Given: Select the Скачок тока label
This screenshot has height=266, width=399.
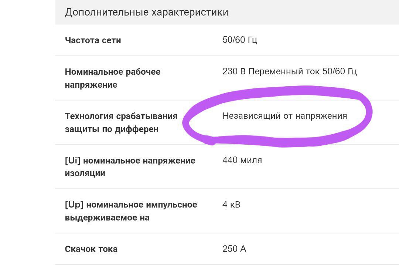Looking at the screenshot, I should point(91,249).
